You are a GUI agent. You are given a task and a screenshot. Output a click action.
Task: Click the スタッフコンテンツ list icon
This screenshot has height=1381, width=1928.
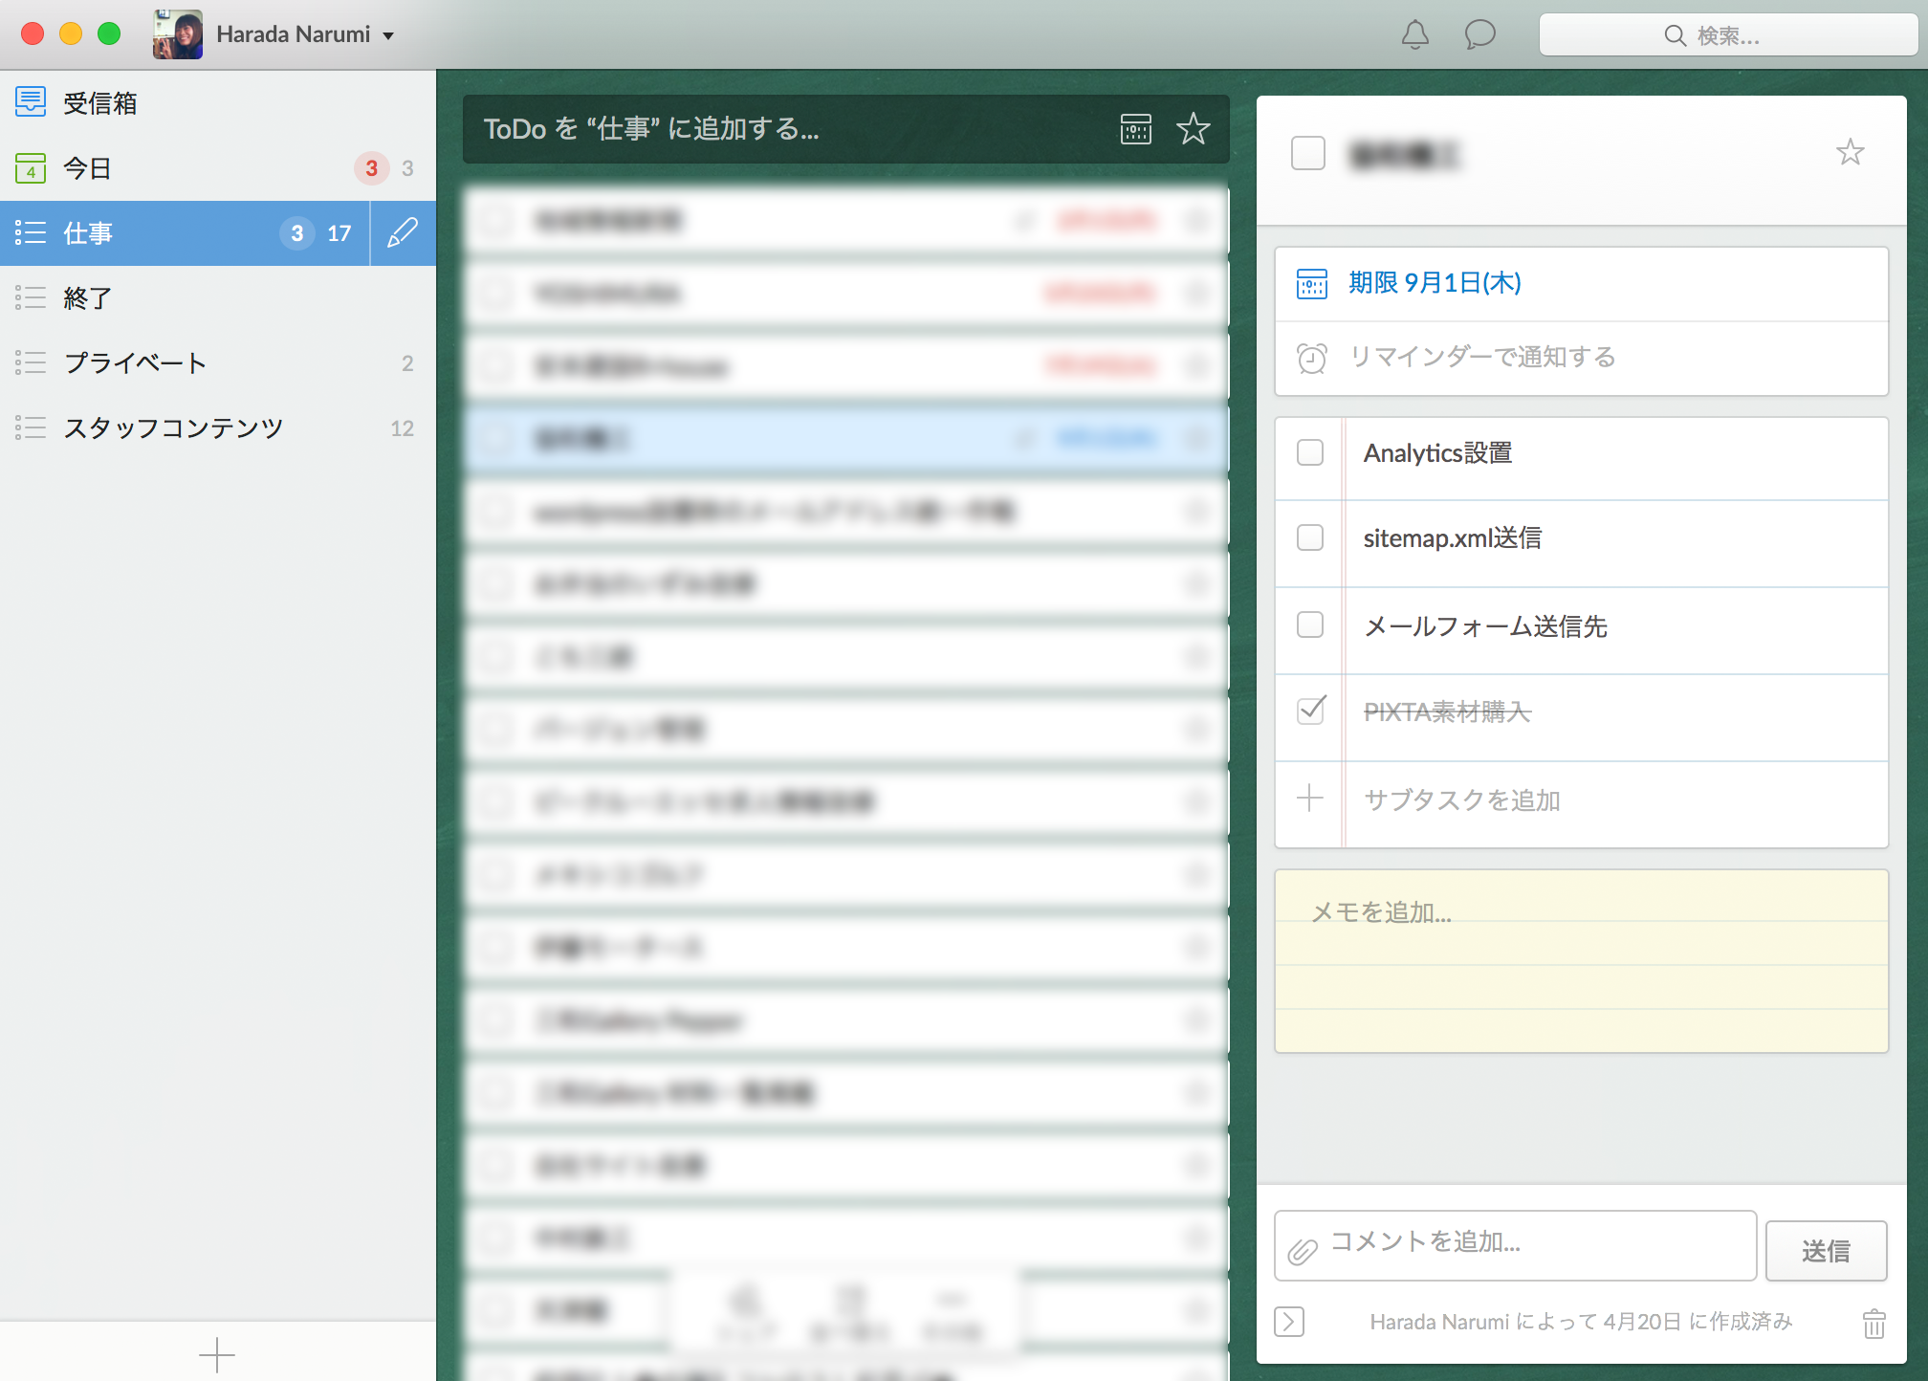coord(31,427)
